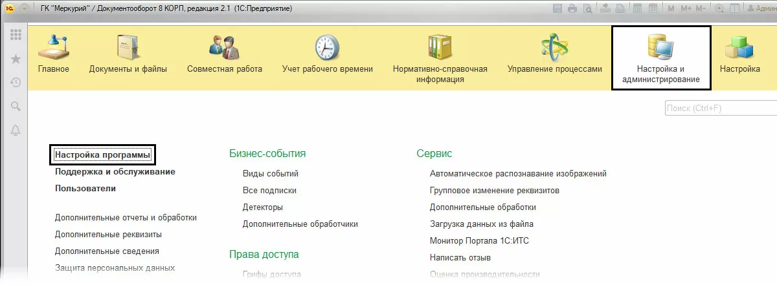Open Групповое изменение реквизитов
Viewport: 777px width, 285px height.
(x=495, y=191)
